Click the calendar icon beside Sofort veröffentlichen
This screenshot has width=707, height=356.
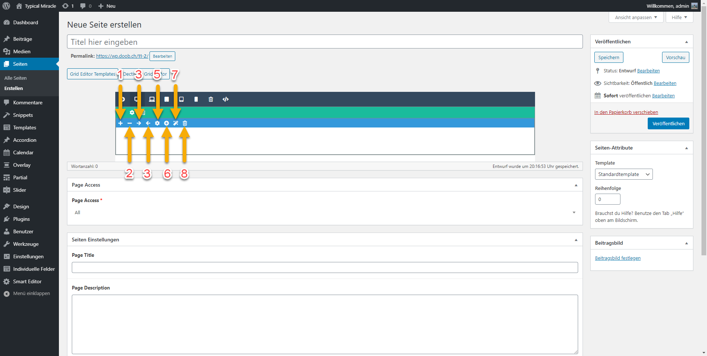(x=598, y=96)
